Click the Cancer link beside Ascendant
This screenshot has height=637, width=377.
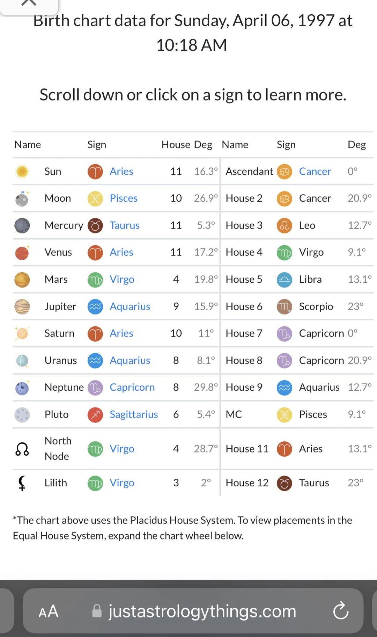coord(315,172)
